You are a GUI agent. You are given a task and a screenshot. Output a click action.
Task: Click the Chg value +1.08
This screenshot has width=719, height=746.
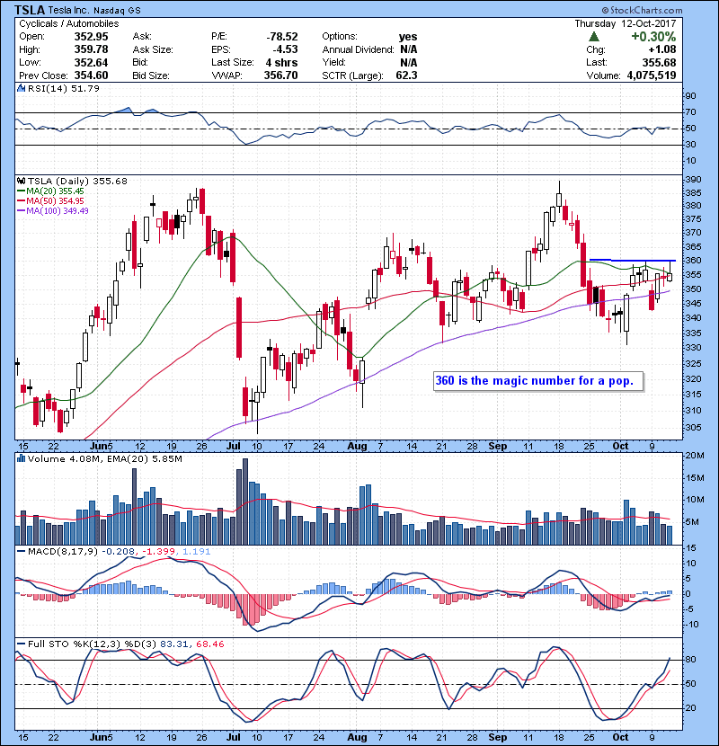[661, 49]
